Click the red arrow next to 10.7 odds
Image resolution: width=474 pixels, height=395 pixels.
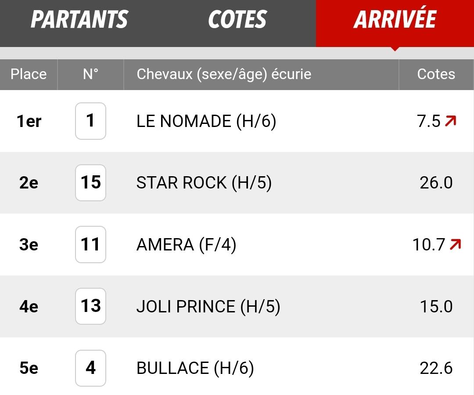(x=455, y=244)
